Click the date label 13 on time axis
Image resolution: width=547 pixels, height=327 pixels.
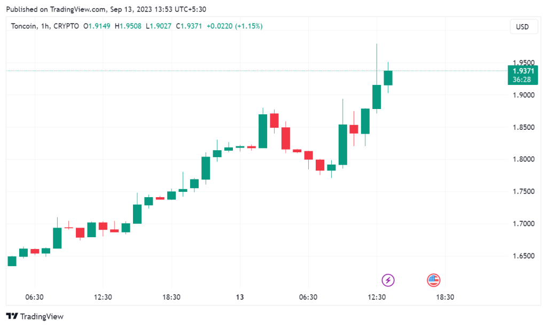[x=240, y=297]
